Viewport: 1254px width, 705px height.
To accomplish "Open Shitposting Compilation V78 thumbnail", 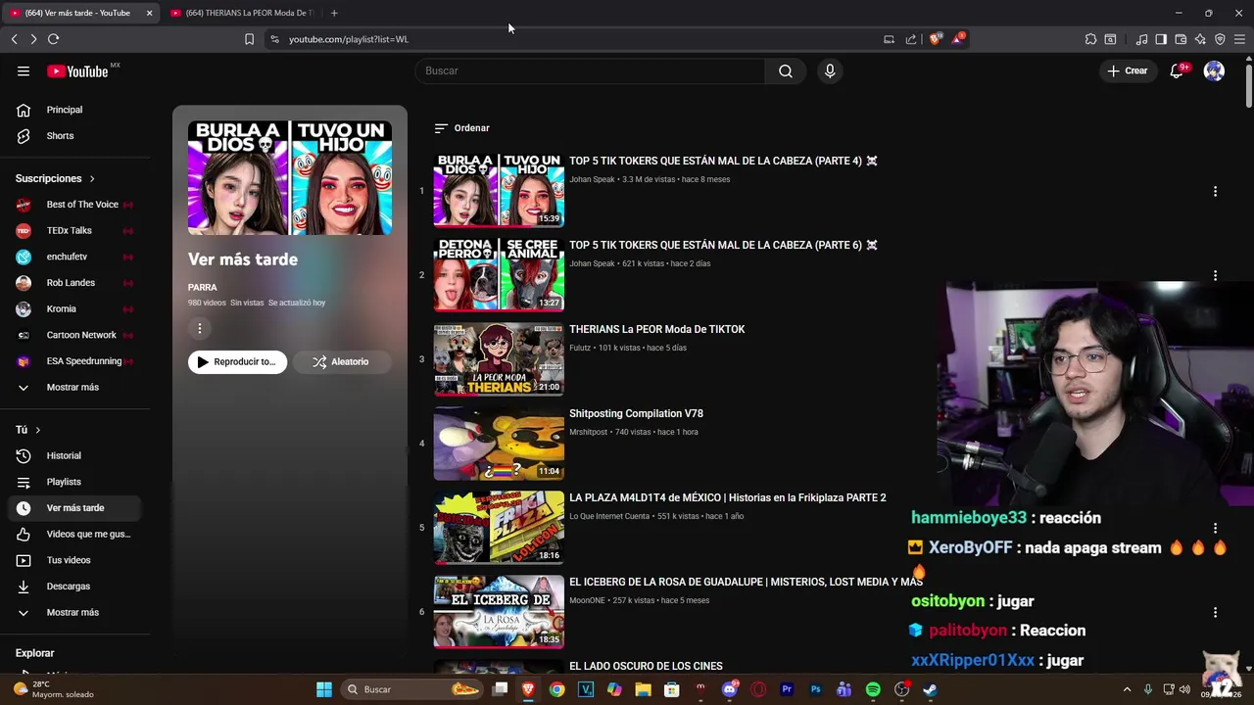I will pos(499,444).
